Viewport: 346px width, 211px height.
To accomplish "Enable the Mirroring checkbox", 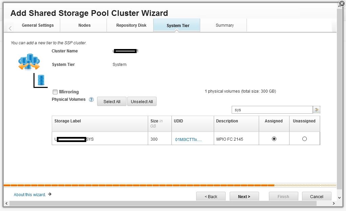I will 55,92.
